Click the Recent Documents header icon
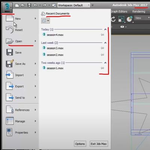This screenshot has height=150, width=150. point(43,14)
